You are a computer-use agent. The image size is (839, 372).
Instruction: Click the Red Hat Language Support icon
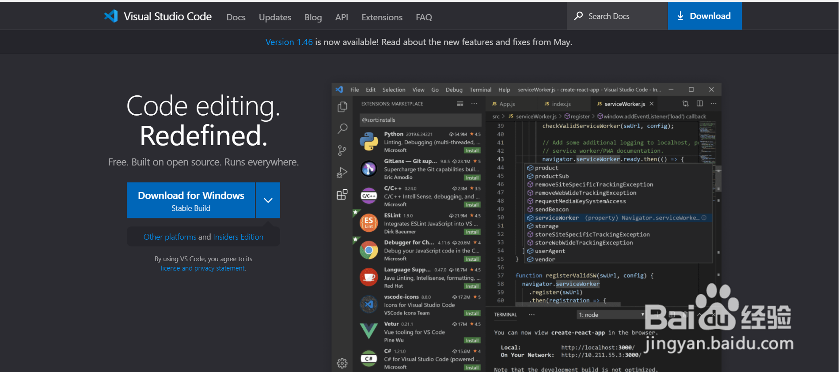click(369, 277)
